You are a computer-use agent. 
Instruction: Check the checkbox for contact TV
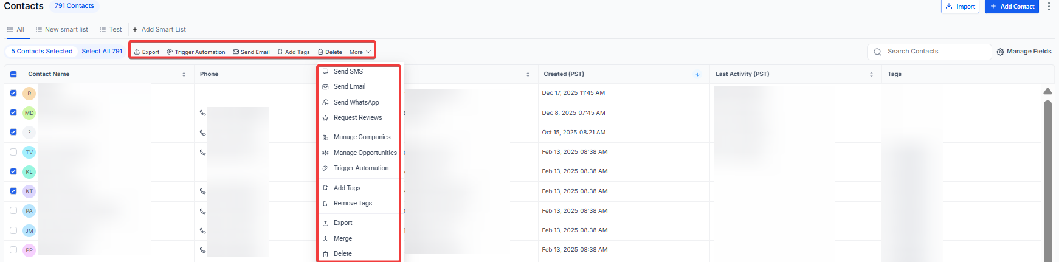(13, 152)
